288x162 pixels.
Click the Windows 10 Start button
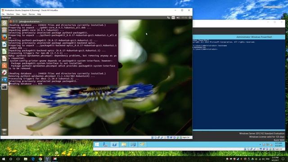click(x=4, y=159)
